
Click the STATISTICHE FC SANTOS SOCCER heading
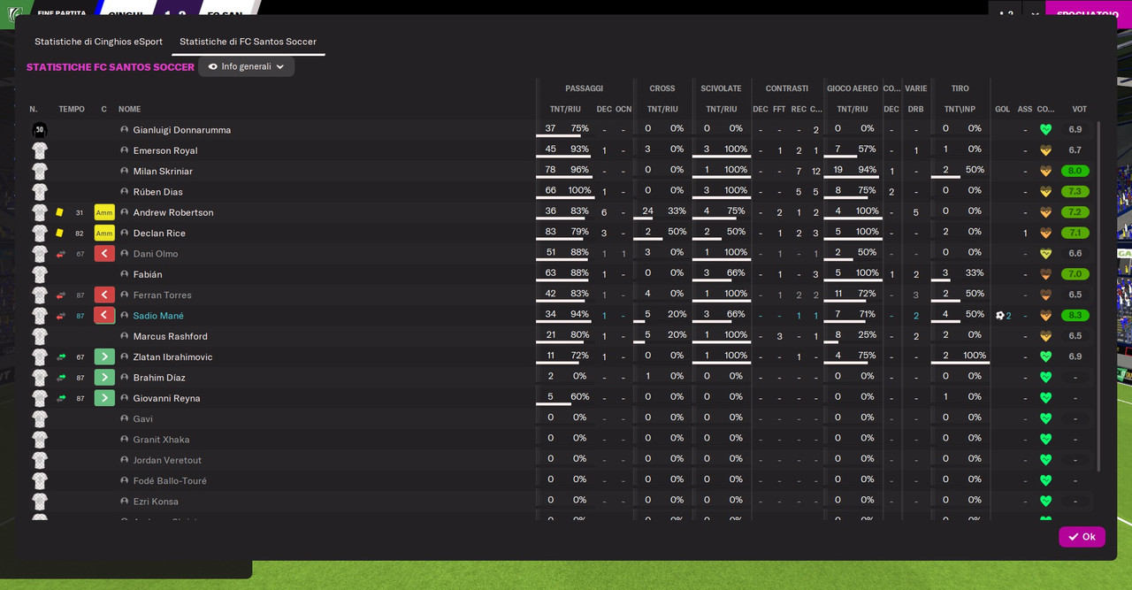point(111,67)
